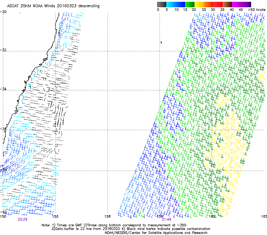Image resolution: width=267 pixels, height=235 pixels.
Task: Click the 156 longitude axis label
Action: click(x=108, y=217)
